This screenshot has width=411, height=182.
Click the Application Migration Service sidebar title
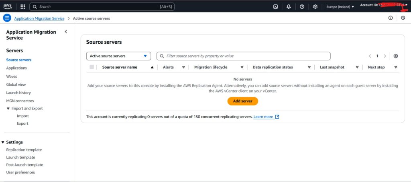click(31, 35)
